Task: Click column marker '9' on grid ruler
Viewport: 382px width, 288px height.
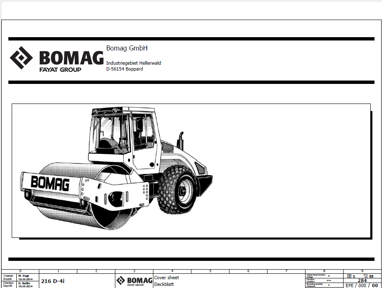Action: tap(362, 271)
